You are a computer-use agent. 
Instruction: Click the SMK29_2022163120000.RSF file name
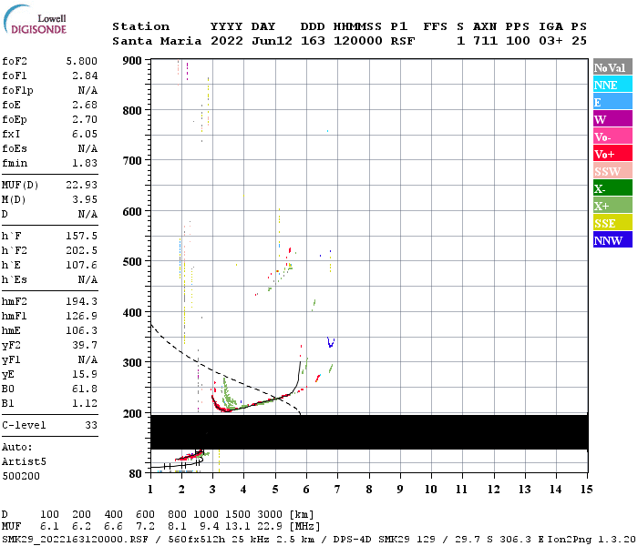click(75, 540)
